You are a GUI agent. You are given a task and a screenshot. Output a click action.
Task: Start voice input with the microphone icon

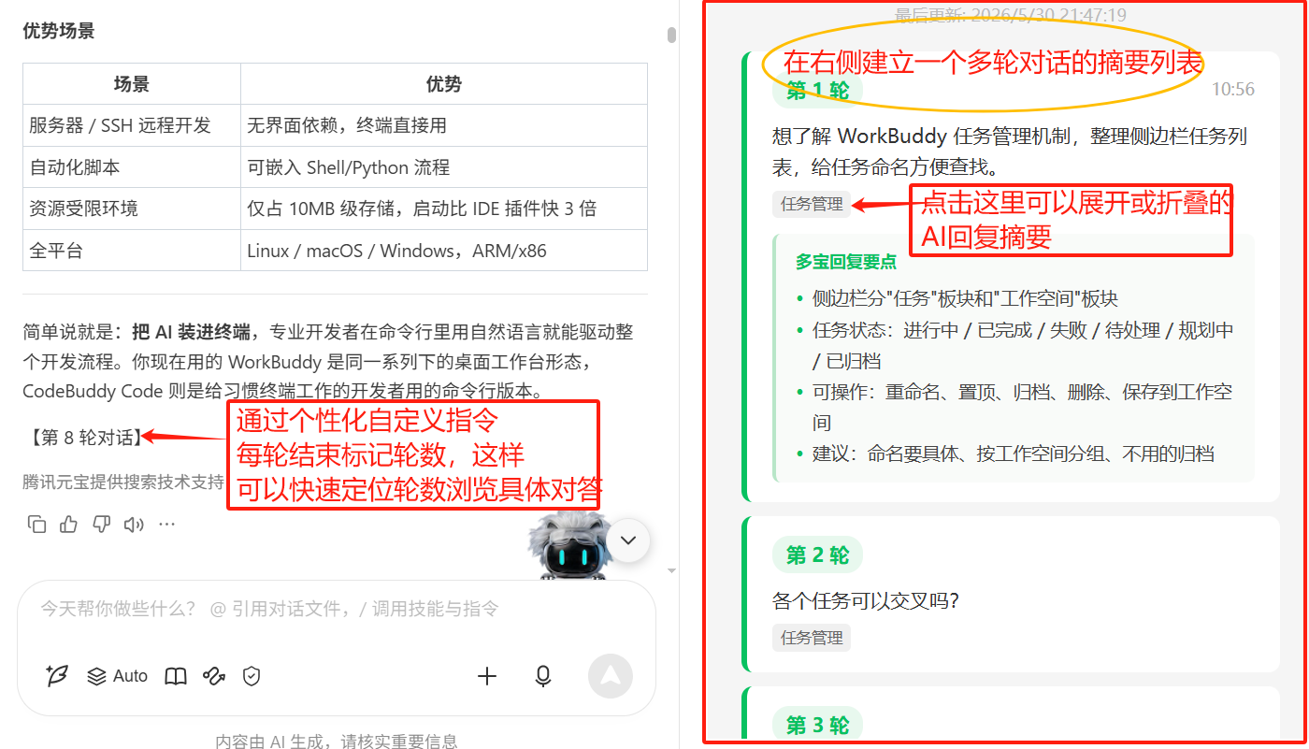click(x=543, y=676)
